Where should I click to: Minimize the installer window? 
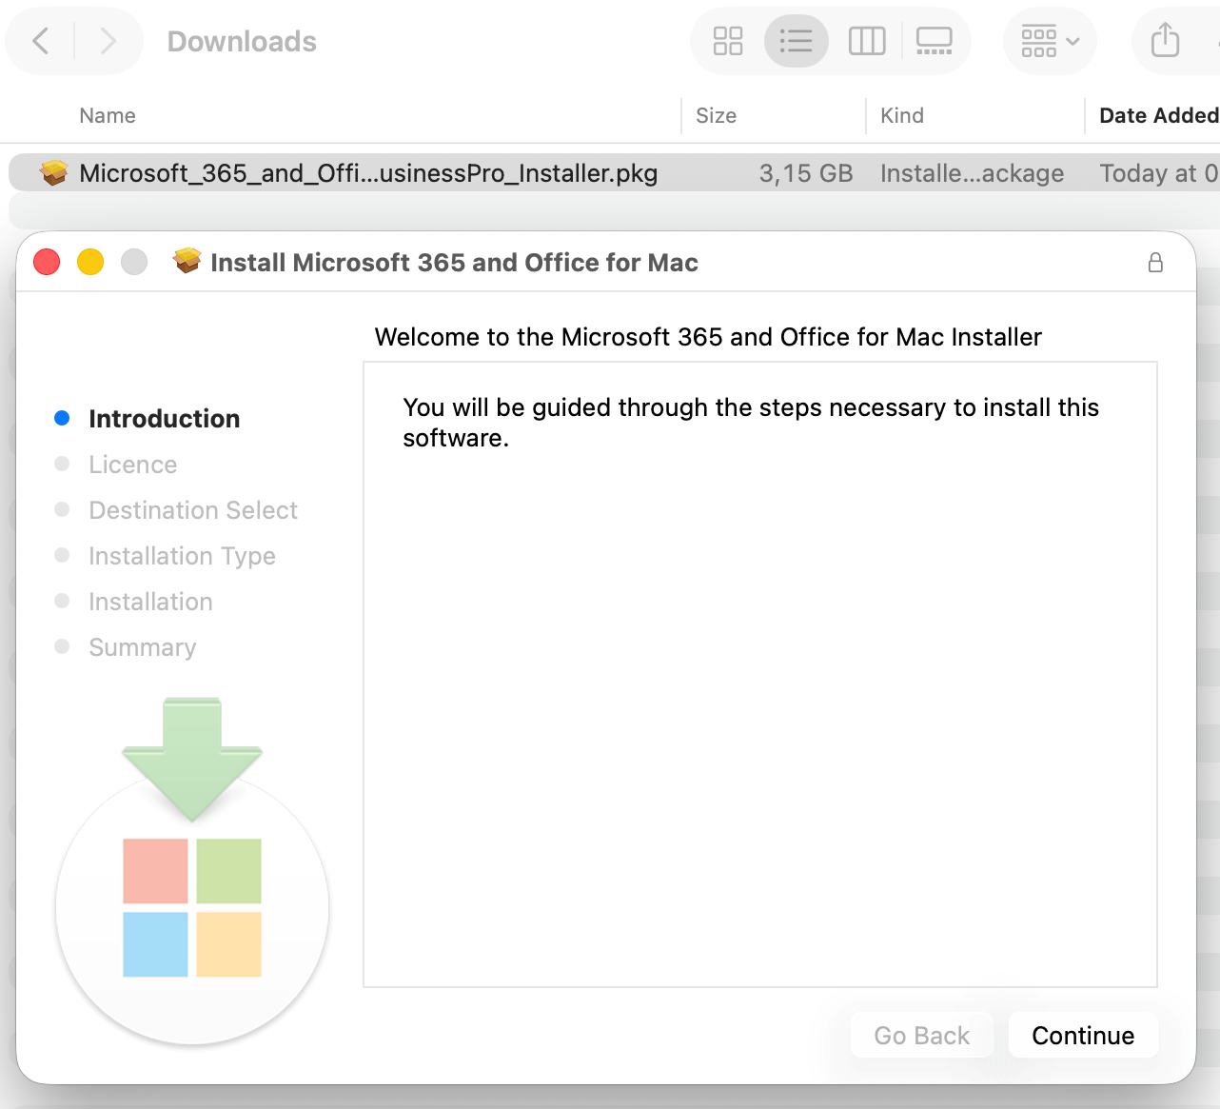click(x=90, y=262)
